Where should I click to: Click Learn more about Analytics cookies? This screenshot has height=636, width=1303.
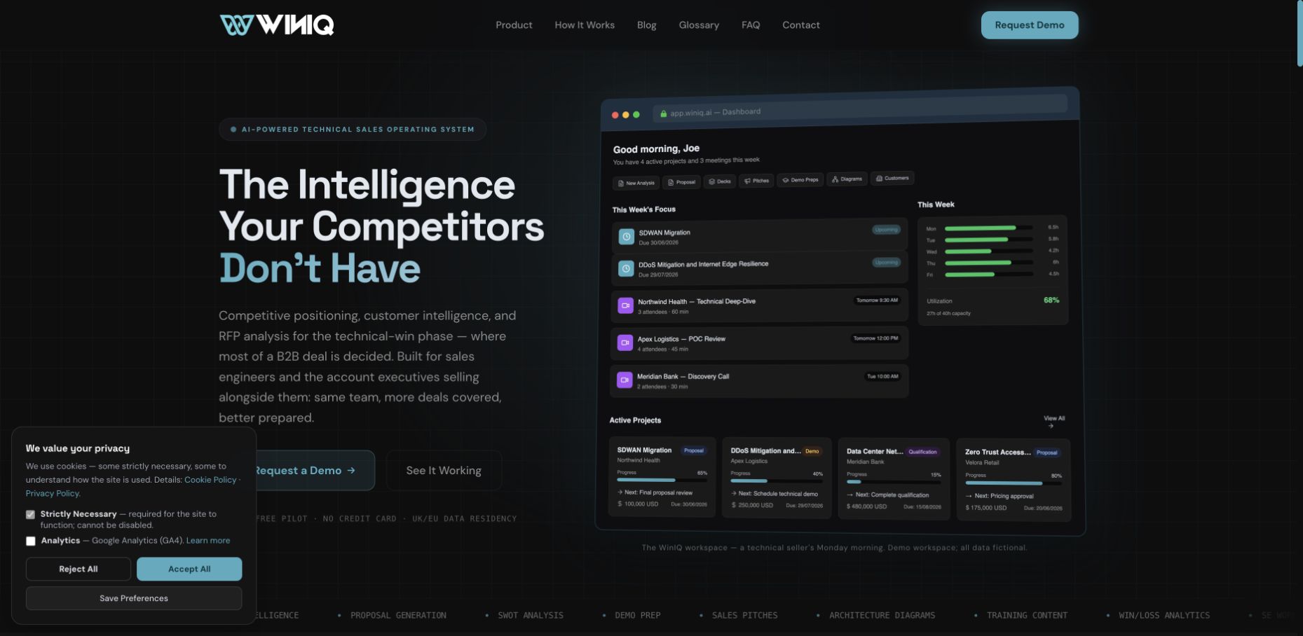(x=208, y=541)
